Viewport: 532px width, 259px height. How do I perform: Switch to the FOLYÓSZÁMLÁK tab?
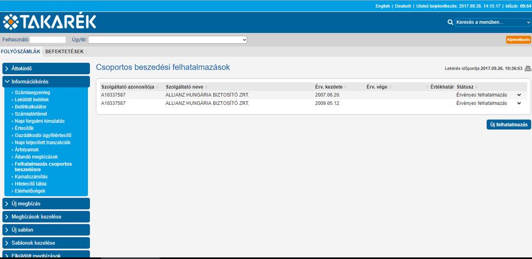coord(21,51)
